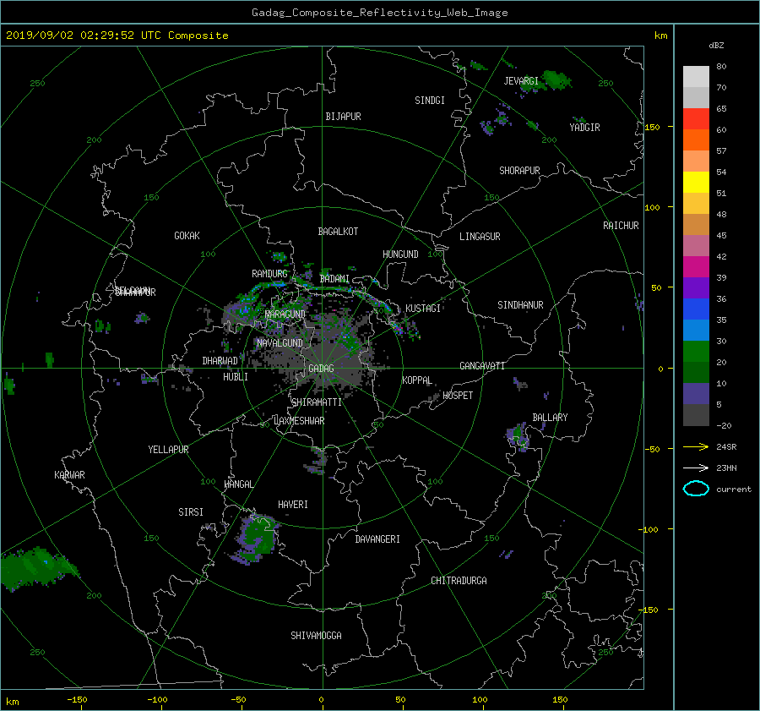This screenshot has width=760, height=711.
Task: Click the SHIVAMOGGA city label
Action: point(316,635)
